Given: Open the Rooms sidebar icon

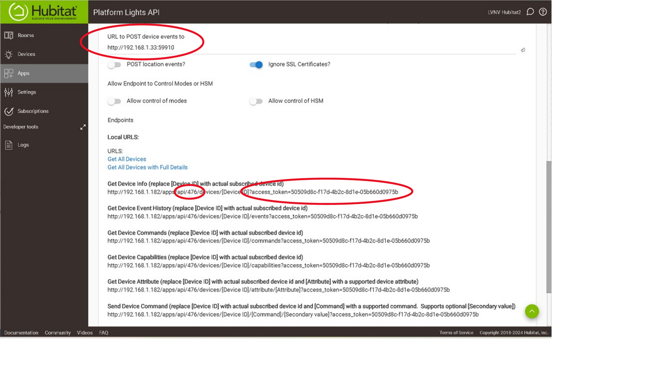Looking at the screenshot, I should [x=8, y=35].
